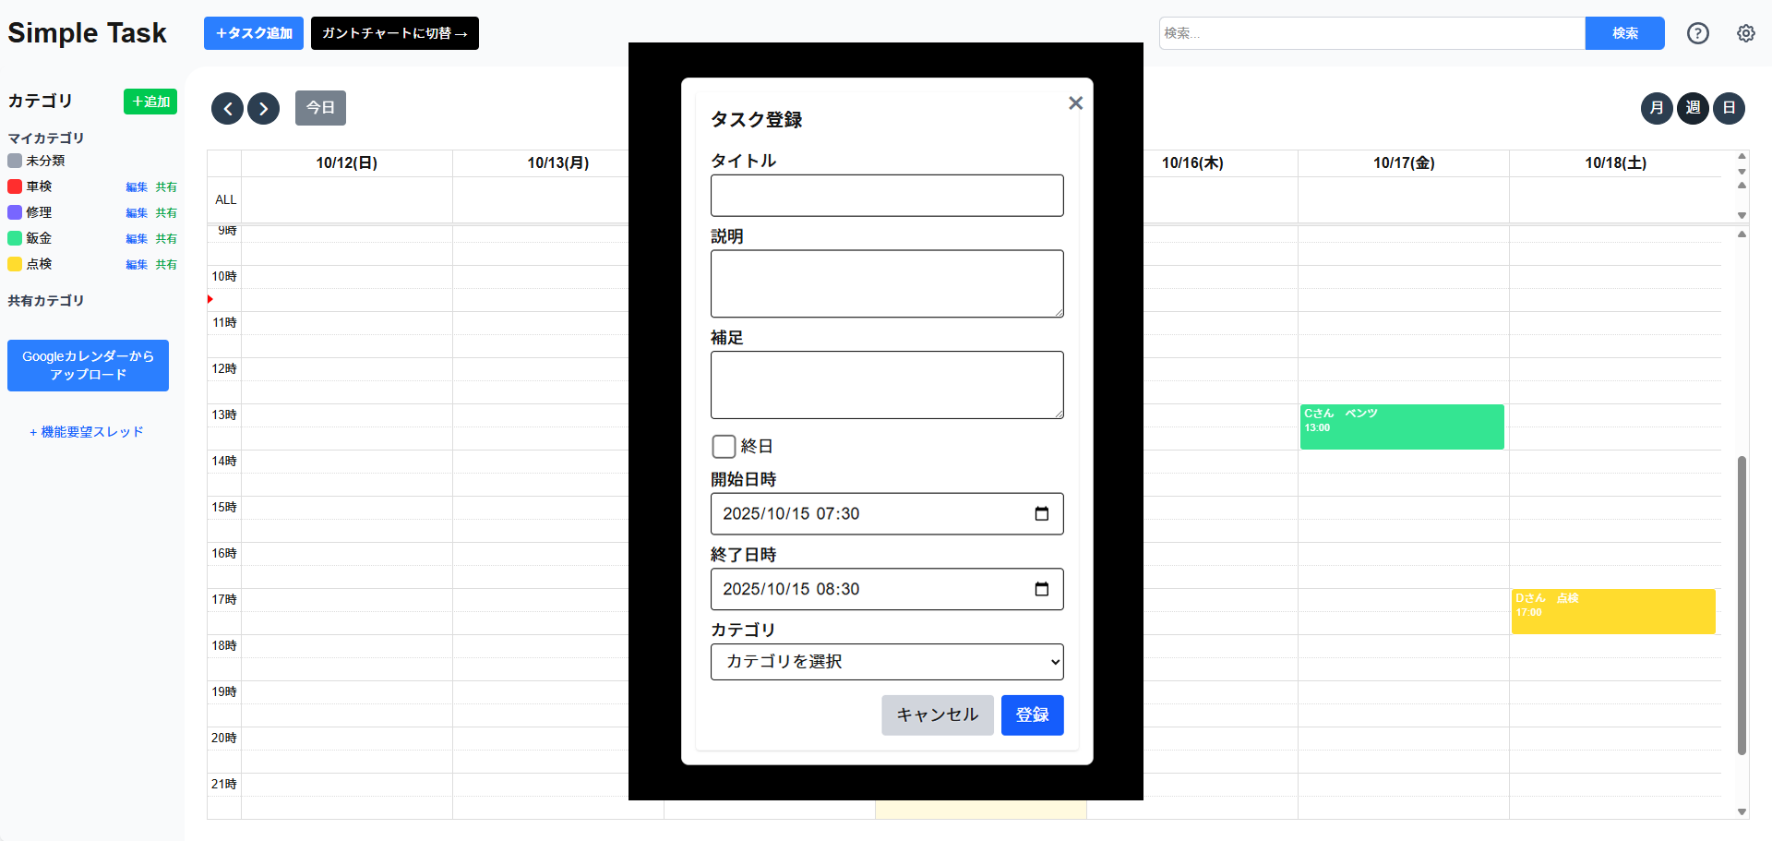This screenshot has width=1772, height=841.
Task: Click the red 車検 category color swatch
Action: click(x=13, y=186)
